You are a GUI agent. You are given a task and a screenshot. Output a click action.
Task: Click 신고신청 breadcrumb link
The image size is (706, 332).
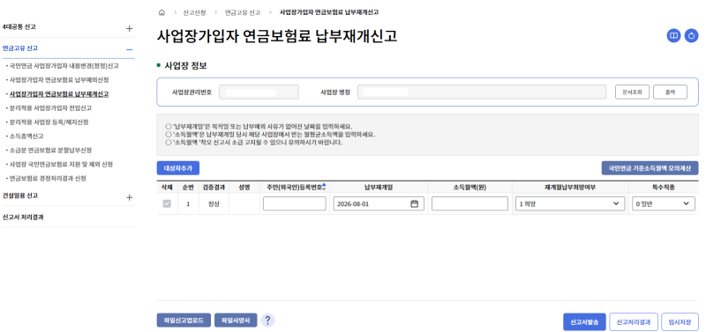point(194,12)
